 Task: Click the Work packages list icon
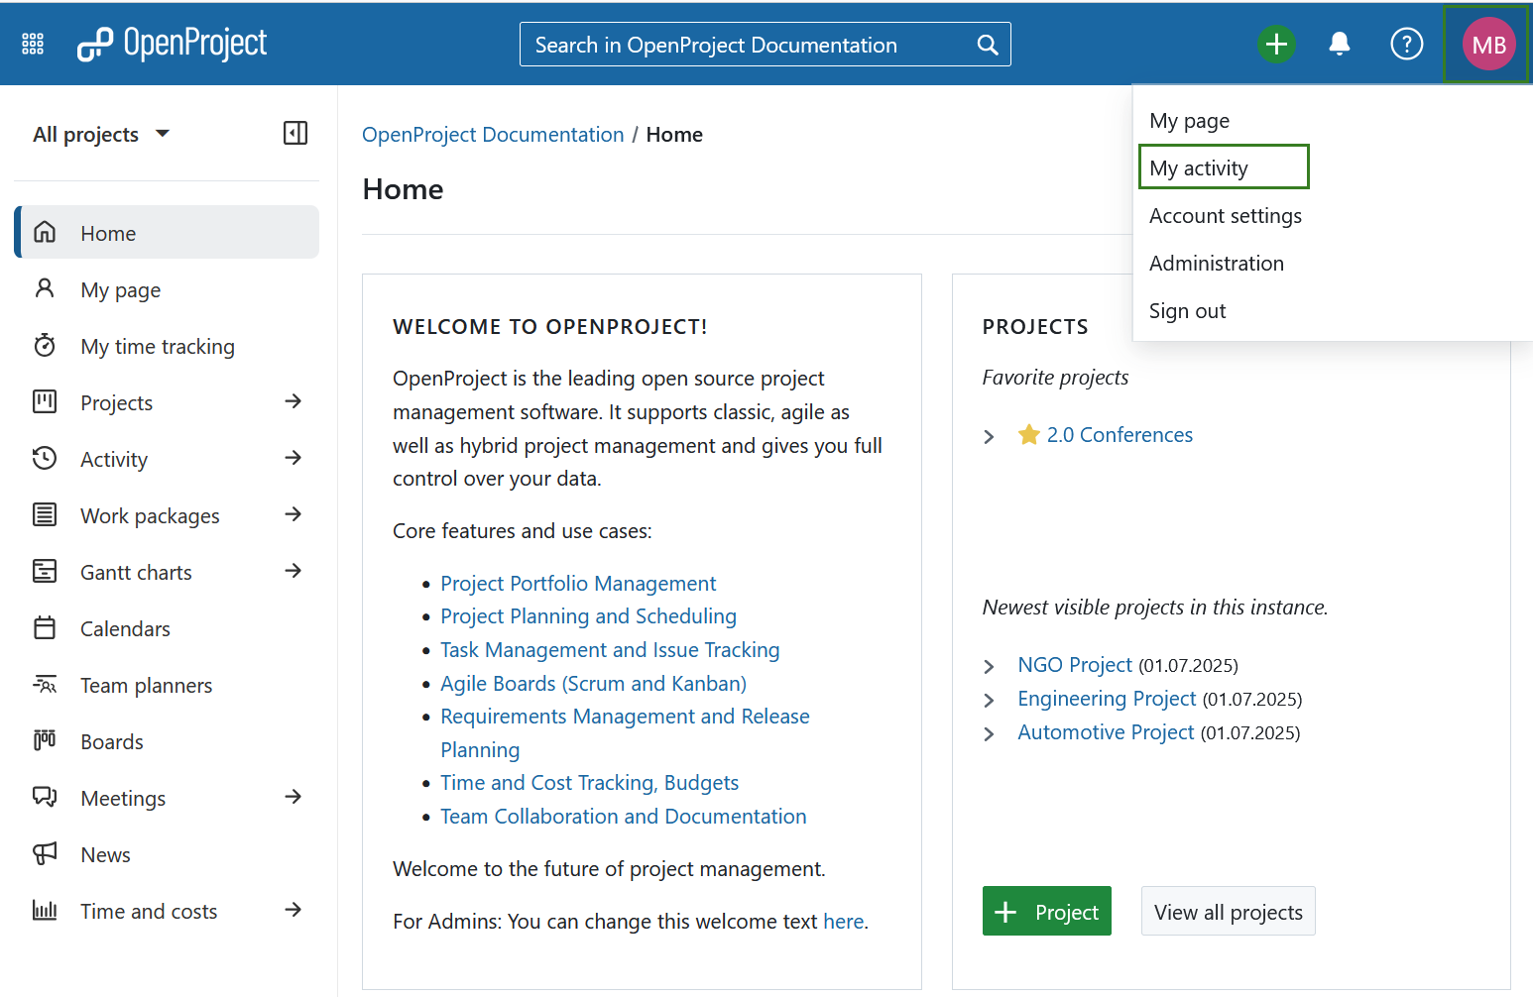(45, 514)
